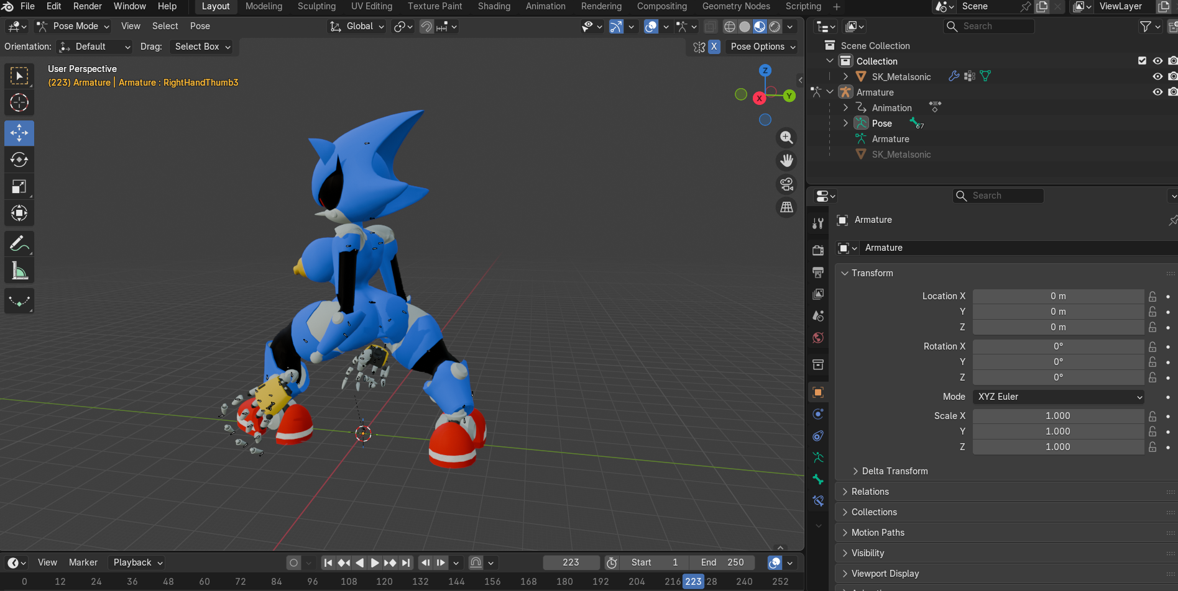The height and width of the screenshot is (591, 1178).
Task: Click the Scale X value slider
Action: click(1059, 416)
